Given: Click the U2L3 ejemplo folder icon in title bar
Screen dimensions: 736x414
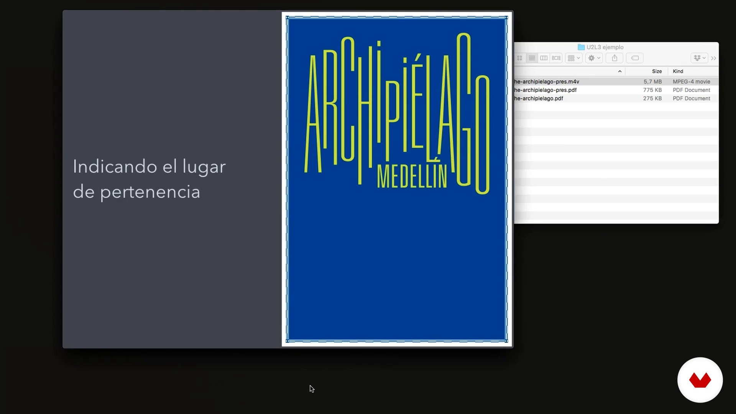Looking at the screenshot, I should pos(581,47).
